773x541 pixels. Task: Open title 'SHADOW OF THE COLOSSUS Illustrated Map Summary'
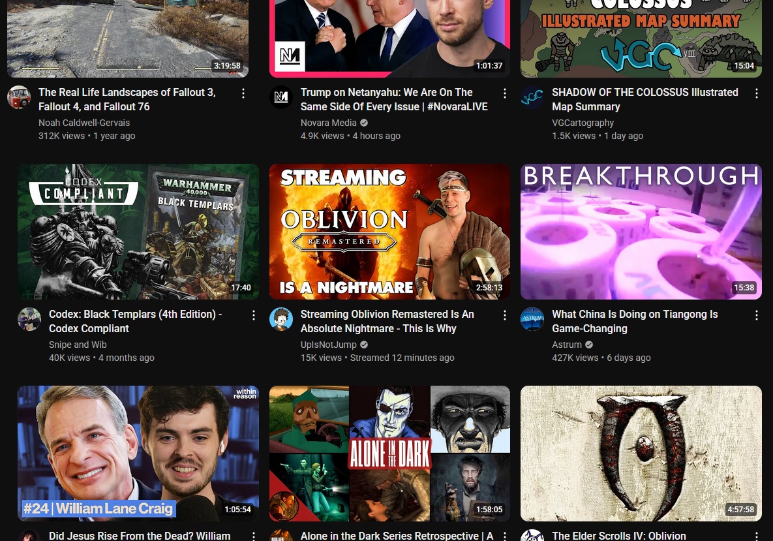pyautogui.click(x=645, y=99)
